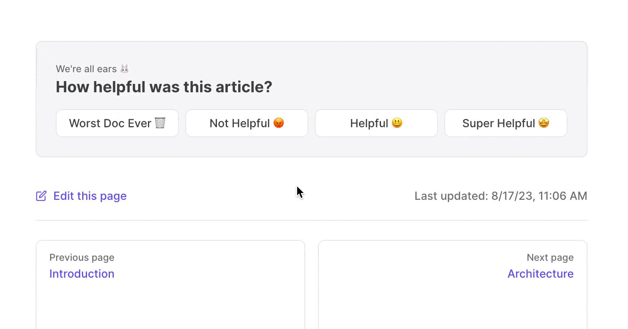Rate the article as Not Helpful
The image size is (628, 329).
pyautogui.click(x=247, y=123)
